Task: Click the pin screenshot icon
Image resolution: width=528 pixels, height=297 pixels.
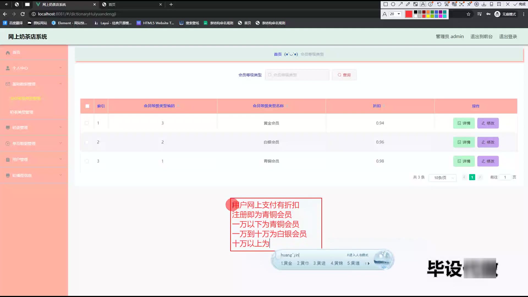Action: pos(469,4)
